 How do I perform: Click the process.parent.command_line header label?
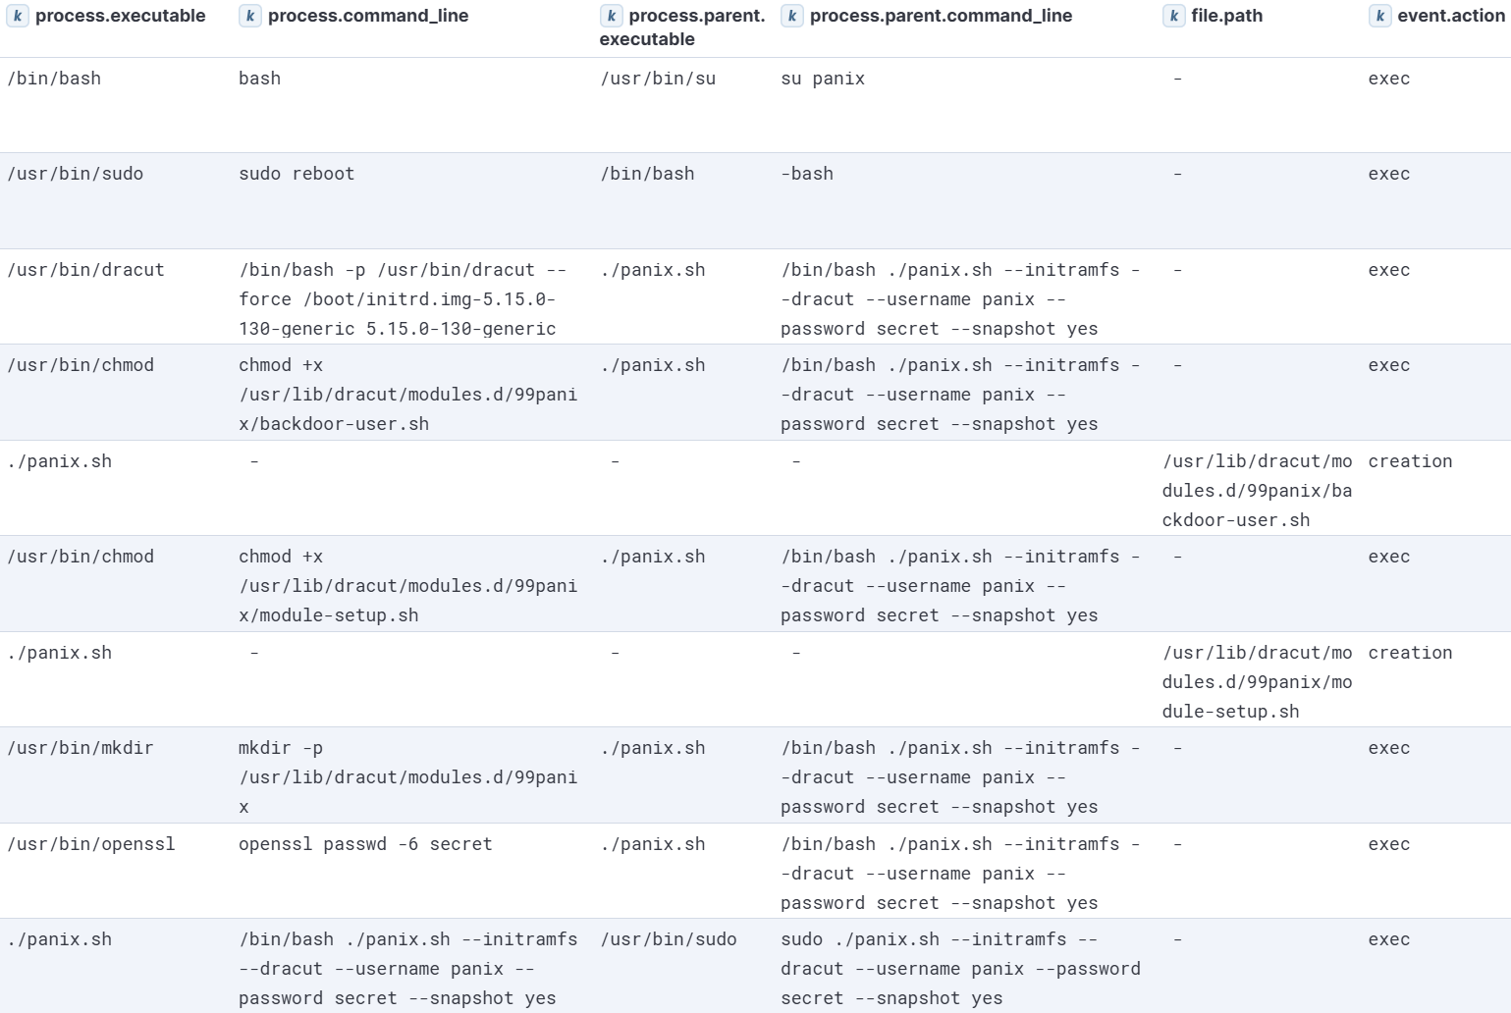[x=941, y=16]
